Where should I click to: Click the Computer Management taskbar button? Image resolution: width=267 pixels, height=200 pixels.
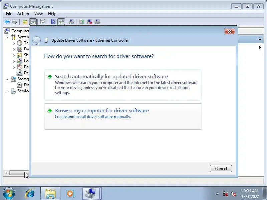[91, 194]
